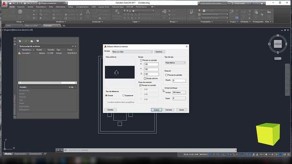The width and height of the screenshot is (292, 164).
Task: Click the X scale input field
Action: pos(151,64)
